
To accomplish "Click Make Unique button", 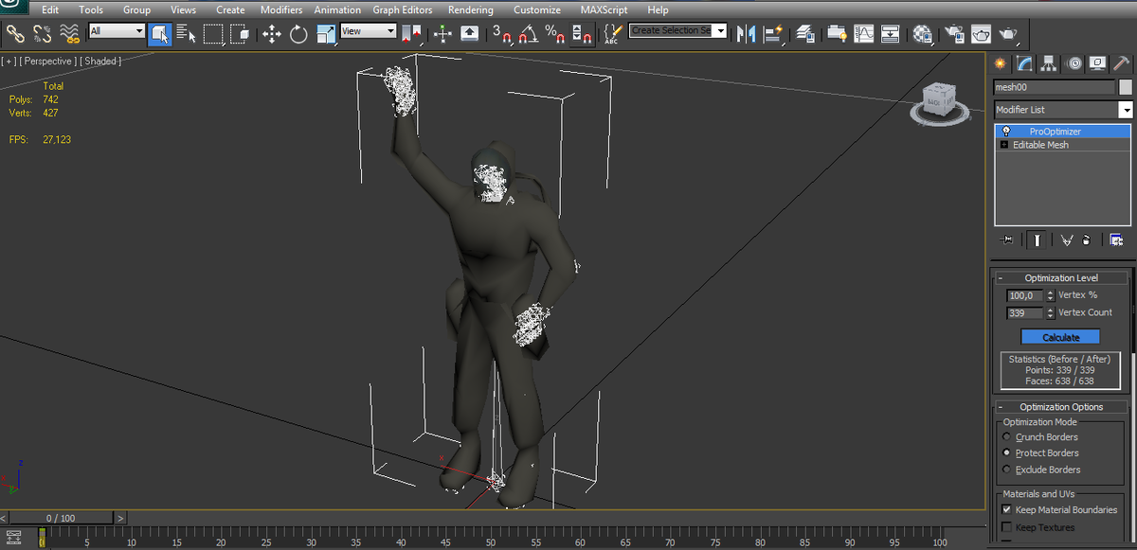I will [x=1066, y=240].
